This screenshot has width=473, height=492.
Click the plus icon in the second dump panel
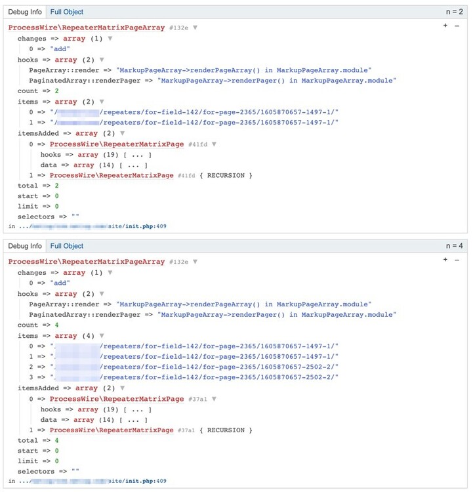[445, 259]
